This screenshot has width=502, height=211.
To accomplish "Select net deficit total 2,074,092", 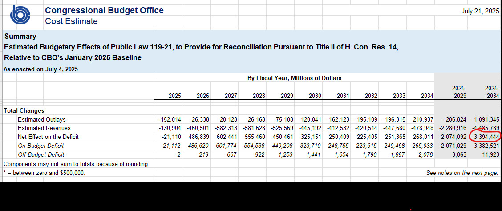I will click(x=454, y=137).
